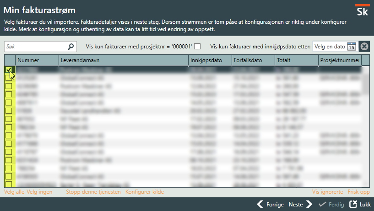Uncheck the first invoice row checkbox
This screenshot has height=211, width=374.
tap(9, 70)
